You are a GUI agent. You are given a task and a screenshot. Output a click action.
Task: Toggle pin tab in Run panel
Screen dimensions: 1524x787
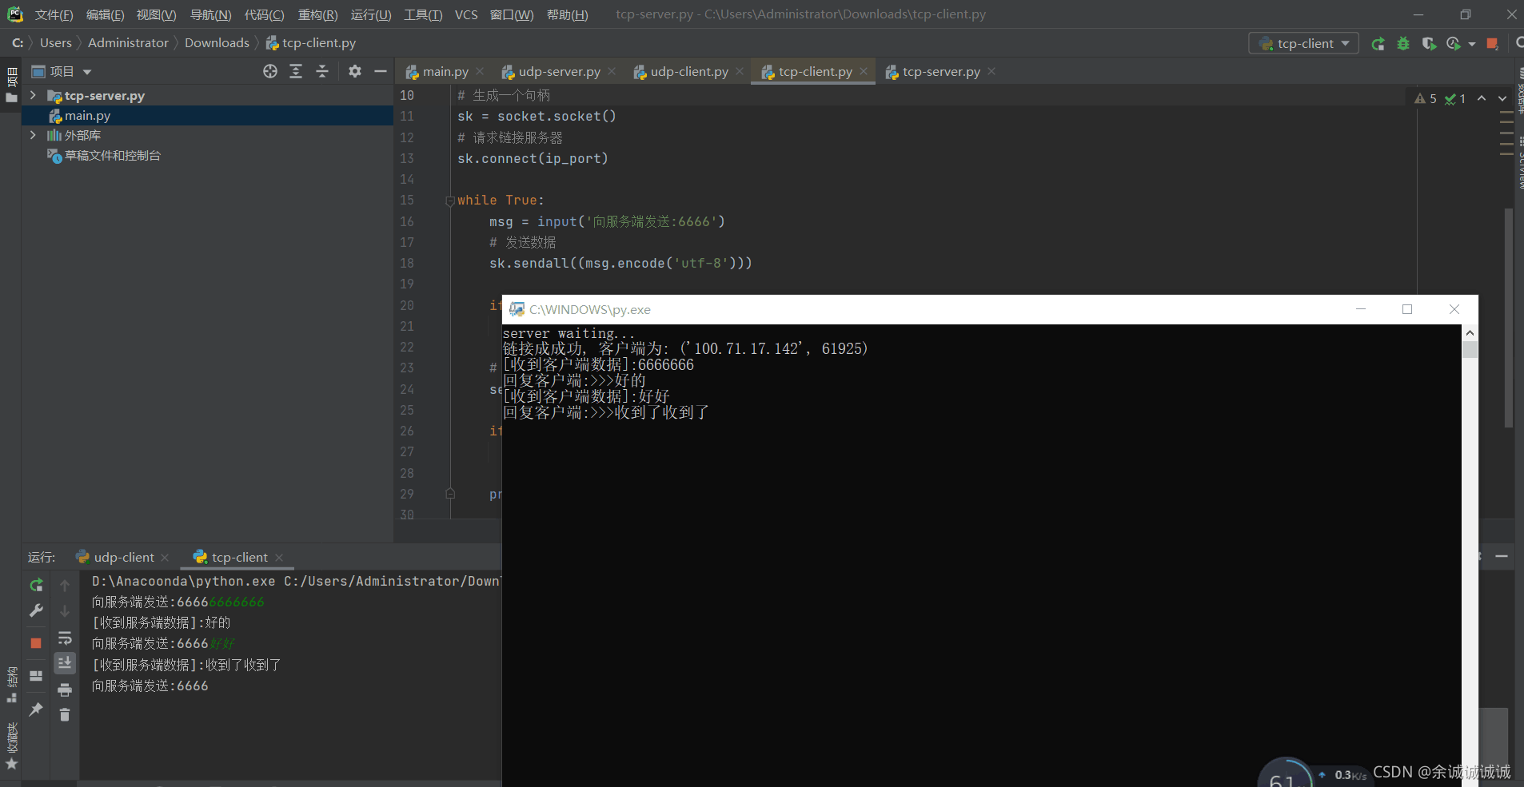(x=36, y=709)
